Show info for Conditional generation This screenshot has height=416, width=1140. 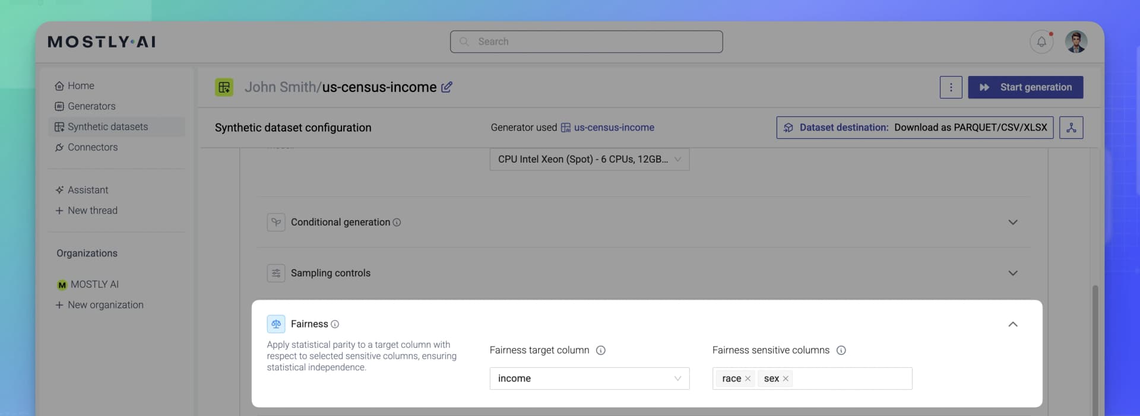397,223
